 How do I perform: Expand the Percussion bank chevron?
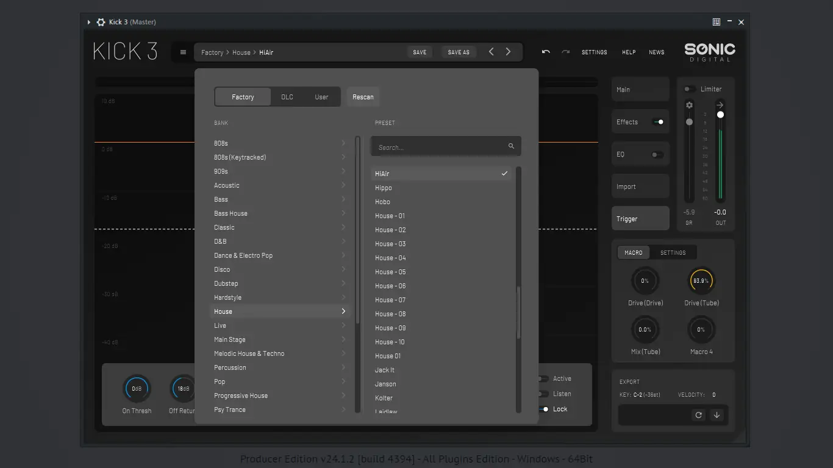pos(343,367)
